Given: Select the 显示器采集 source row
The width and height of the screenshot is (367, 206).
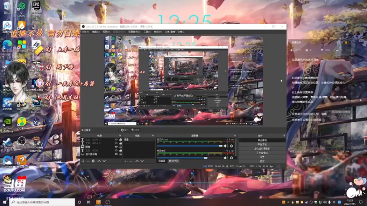Looking at the screenshot, I should (101, 154).
